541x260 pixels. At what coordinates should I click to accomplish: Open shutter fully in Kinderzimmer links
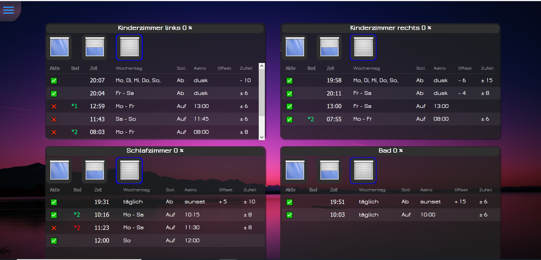[x=59, y=47]
